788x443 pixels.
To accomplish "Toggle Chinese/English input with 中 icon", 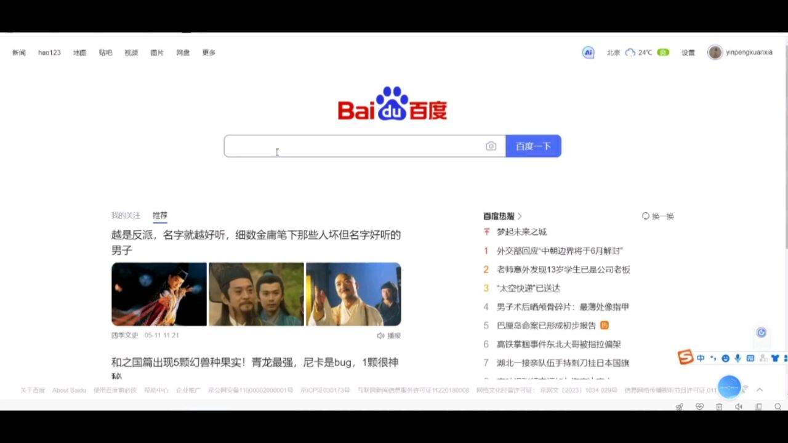I will (701, 357).
